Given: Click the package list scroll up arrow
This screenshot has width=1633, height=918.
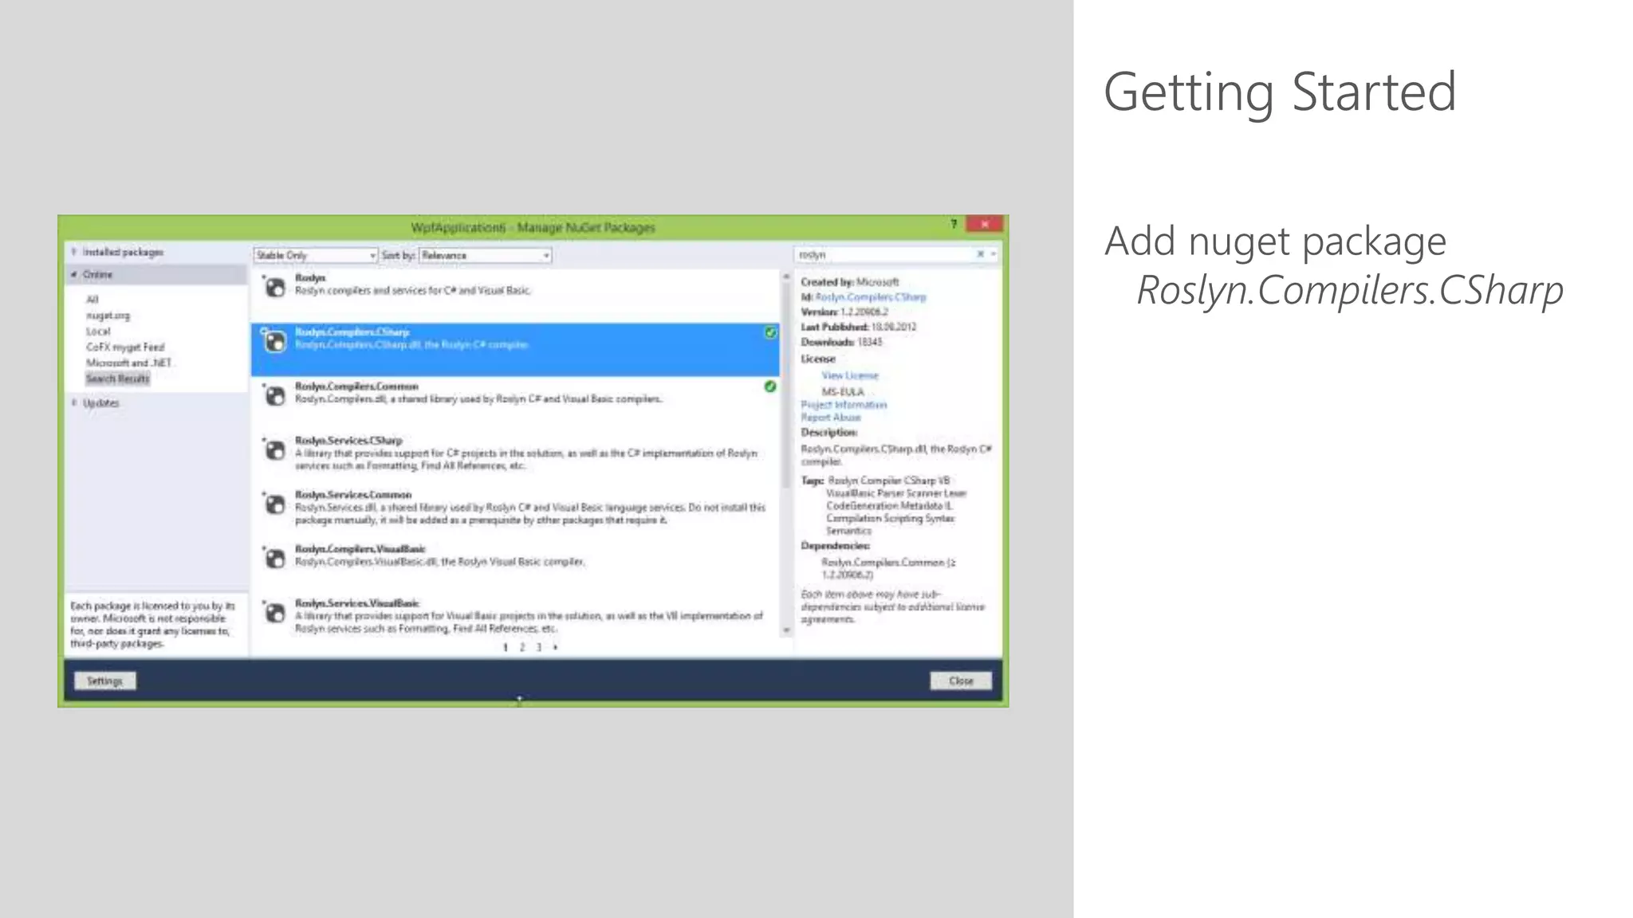Looking at the screenshot, I should [x=786, y=277].
